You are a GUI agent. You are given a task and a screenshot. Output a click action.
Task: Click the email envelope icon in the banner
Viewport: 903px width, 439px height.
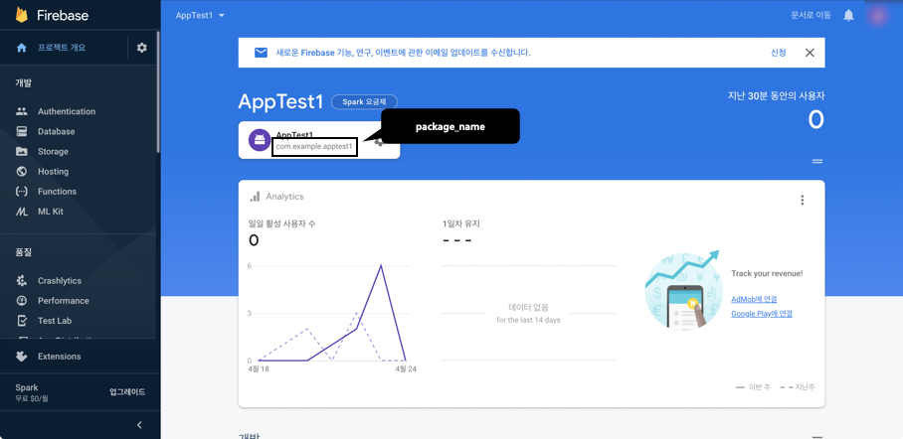261,53
